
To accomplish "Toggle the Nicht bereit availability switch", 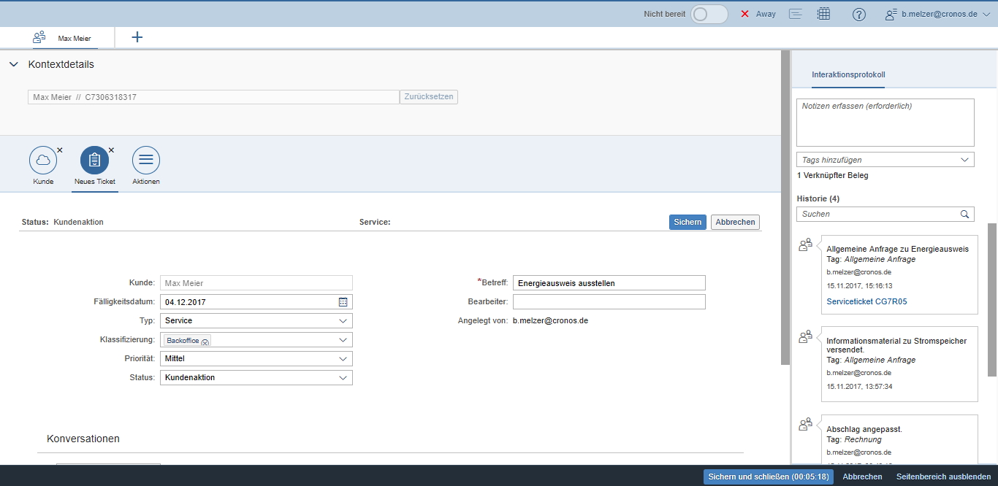I will click(709, 14).
